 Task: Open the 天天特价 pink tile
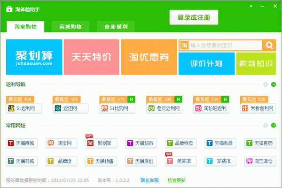point(91,57)
